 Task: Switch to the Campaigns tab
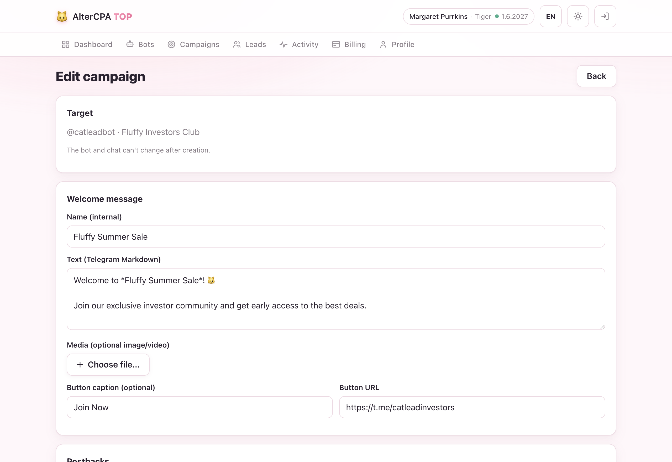tap(193, 44)
